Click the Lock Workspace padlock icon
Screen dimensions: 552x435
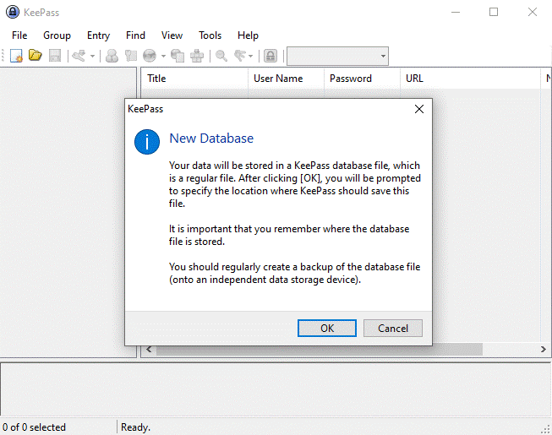[x=271, y=56]
